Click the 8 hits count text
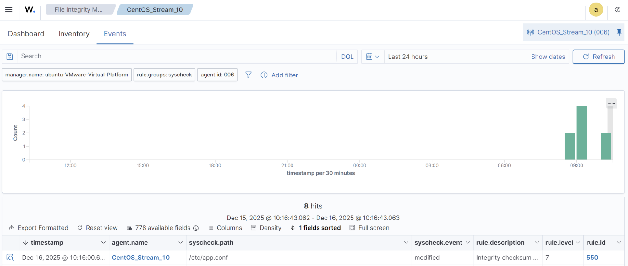Viewport: 628px width, 266px height. (x=313, y=206)
